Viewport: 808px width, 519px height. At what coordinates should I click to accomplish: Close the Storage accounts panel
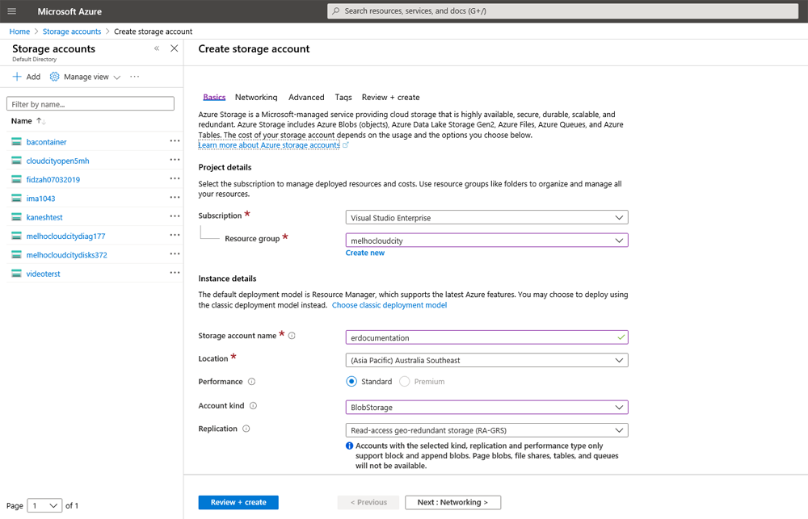(174, 48)
